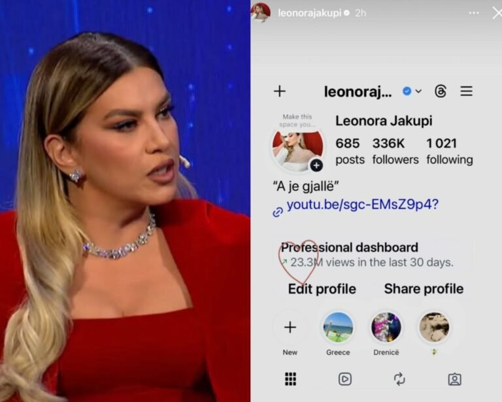Screen dimensions: 502x402
Task: Click the plus badge on profile picture
Action: coord(316,165)
